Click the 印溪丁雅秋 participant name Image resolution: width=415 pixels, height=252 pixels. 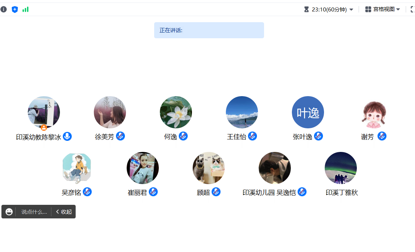342,193
